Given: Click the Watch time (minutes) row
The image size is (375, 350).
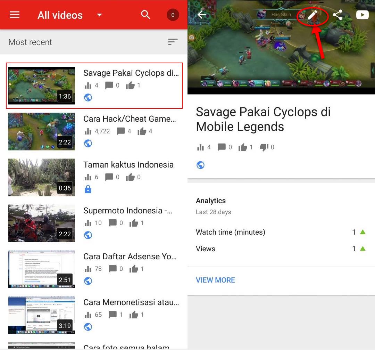Looking at the screenshot, I should point(281,232).
